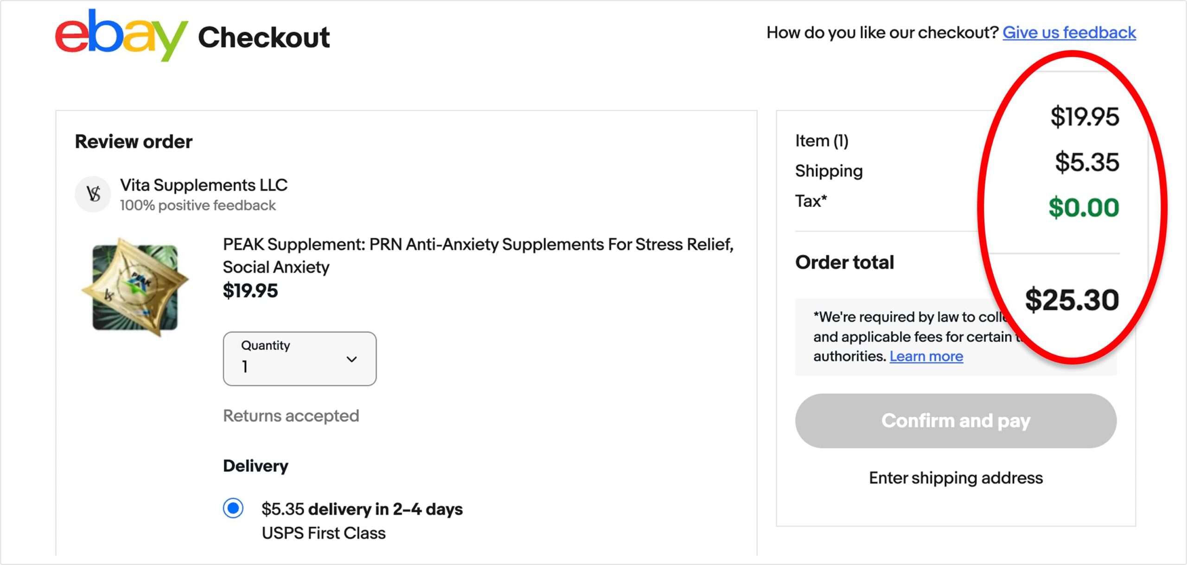Image resolution: width=1187 pixels, height=565 pixels.
Task: Open the PEAK Supplement product thumbnail
Action: coord(135,287)
